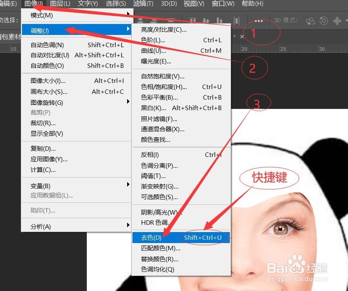The height and width of the screenshot is (291, 348).
Task: Open 曲线(U) adjustment
Action: (x=181, y=51)
